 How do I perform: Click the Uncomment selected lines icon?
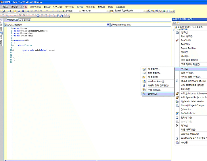pos(33,15)
